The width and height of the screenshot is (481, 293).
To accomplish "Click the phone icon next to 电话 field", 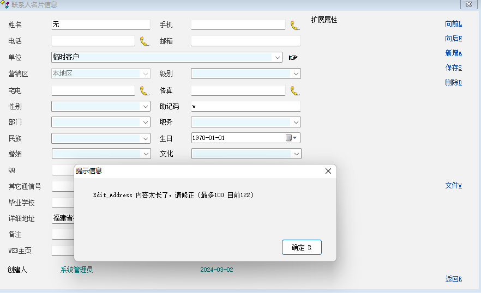I will (144, 41).
